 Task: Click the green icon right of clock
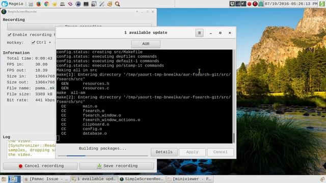coord(322,4)
